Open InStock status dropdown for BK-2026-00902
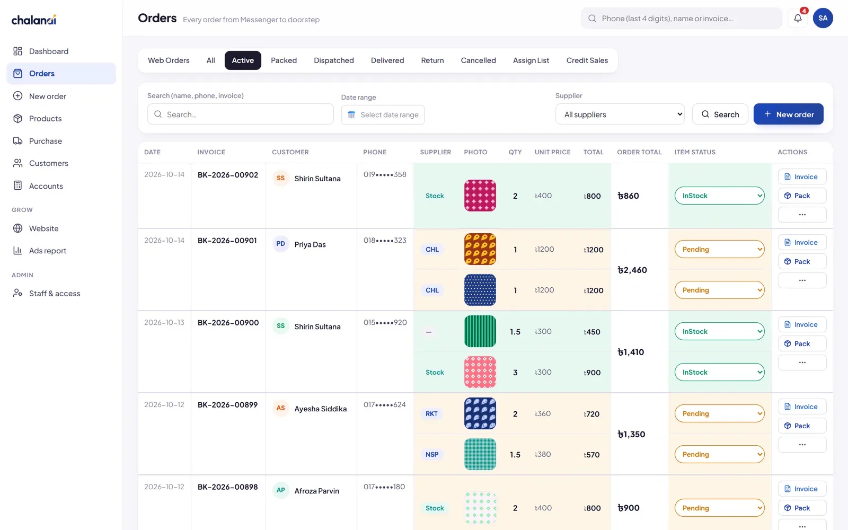This screenshot has height=530, width=848. point(719,196)
